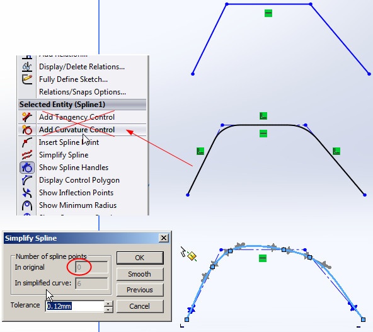Increase Tolerance with up stepper arrow
This screenshot has height=332, width=373.
108,304
